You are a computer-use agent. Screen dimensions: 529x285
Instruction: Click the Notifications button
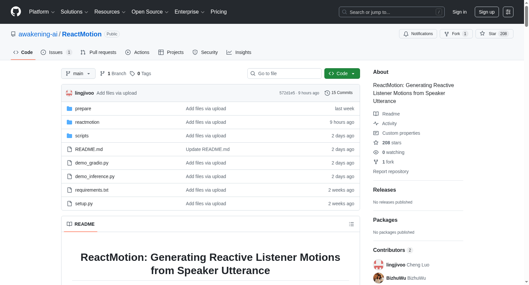pyautogui.click(x=418, y=34)
